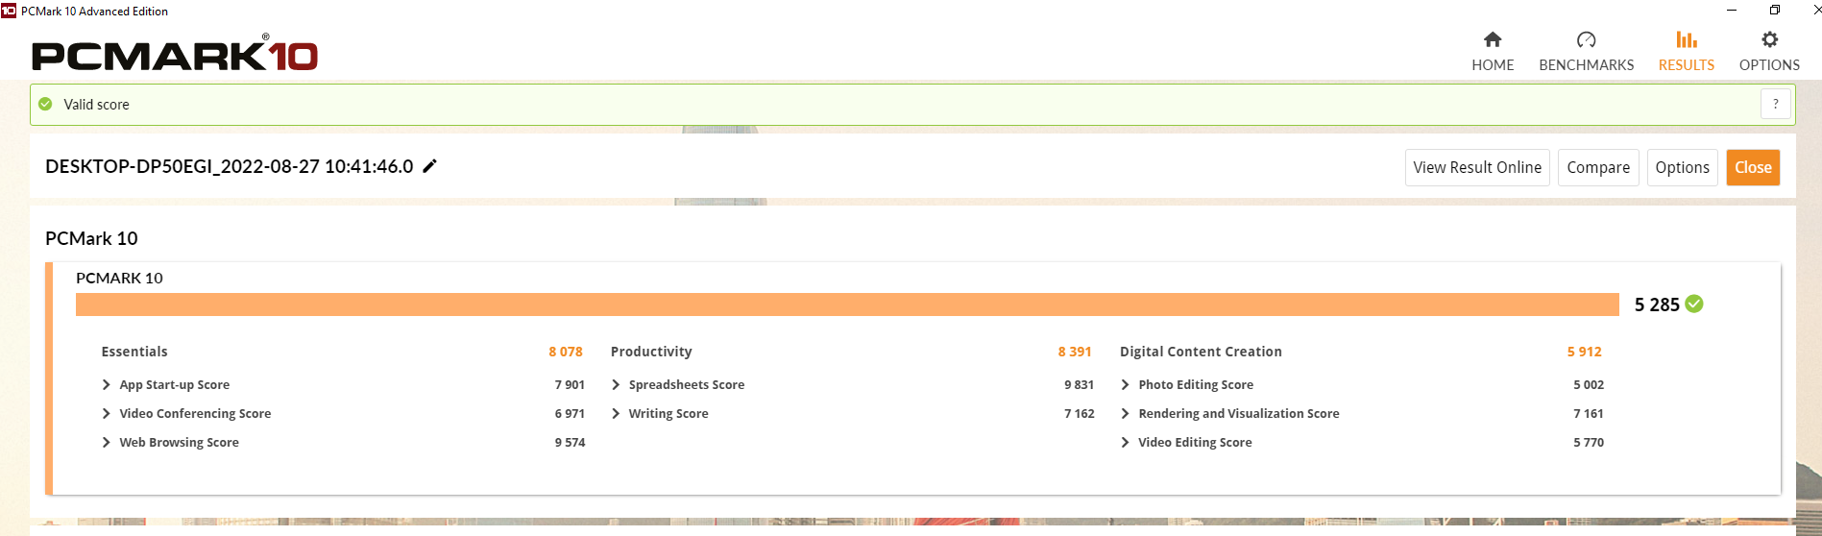Click the pencil icon to rename result
Screen dimensions: 1822x536
click(430, 166)
